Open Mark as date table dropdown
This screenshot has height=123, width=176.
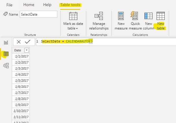click(73, 26)
